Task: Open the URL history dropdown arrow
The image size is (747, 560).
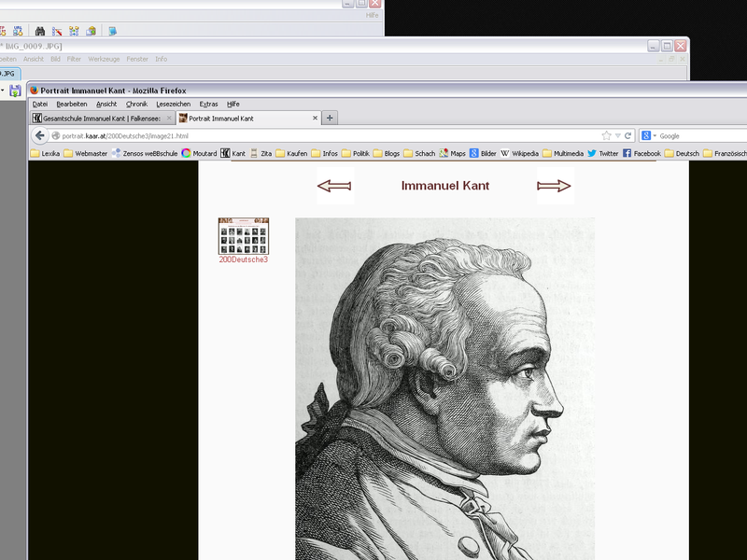Action: (x=618, y=135)
